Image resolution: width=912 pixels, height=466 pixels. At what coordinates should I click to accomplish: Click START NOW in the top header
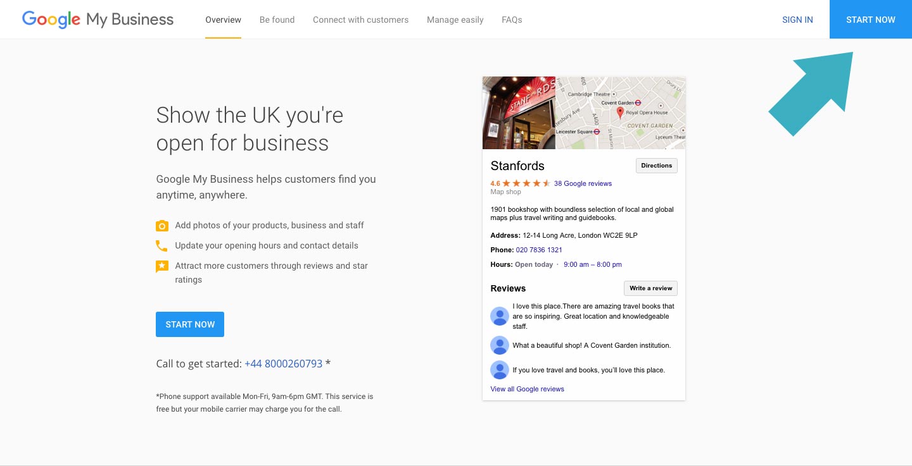[871, 20]
